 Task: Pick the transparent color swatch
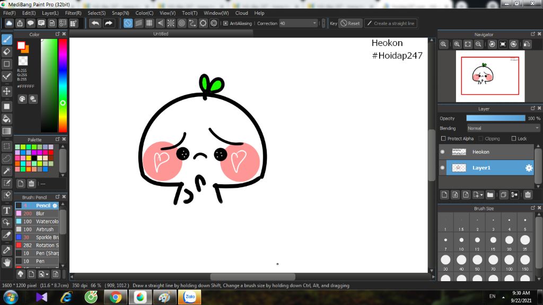point(23,61)
